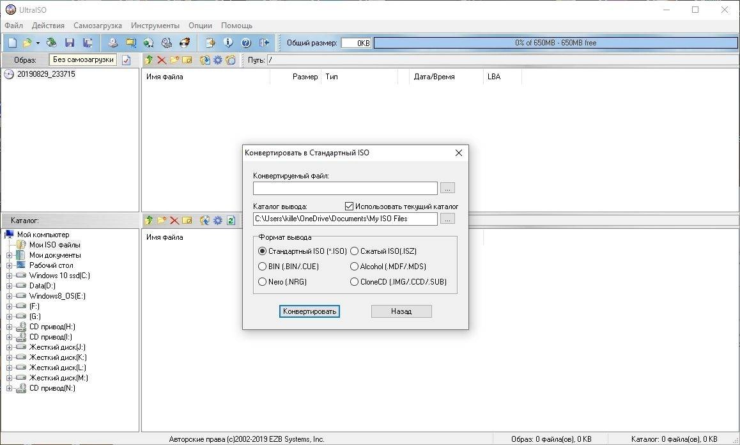Click the Make CD/DVD image toolbar icon
Image resolution: width=740 pixels, height=445 pixels.
(x=113, y=42)
